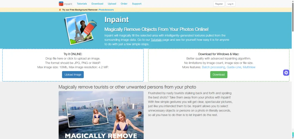Click the Eiffel Tower eraser hero image
Viewport: 294px width, 139px height.
[81, 29]
